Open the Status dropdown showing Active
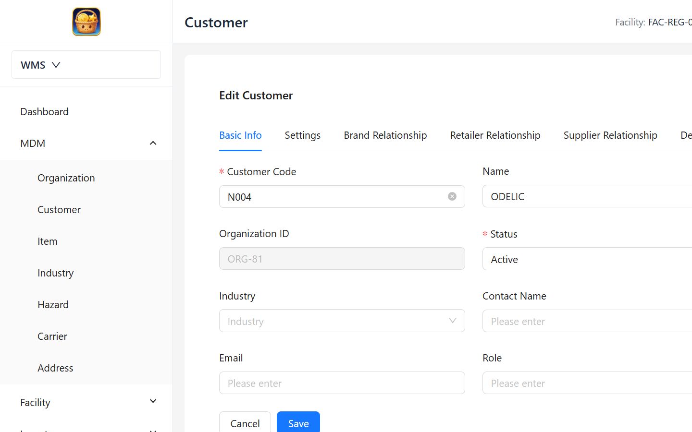 point(587,259)
